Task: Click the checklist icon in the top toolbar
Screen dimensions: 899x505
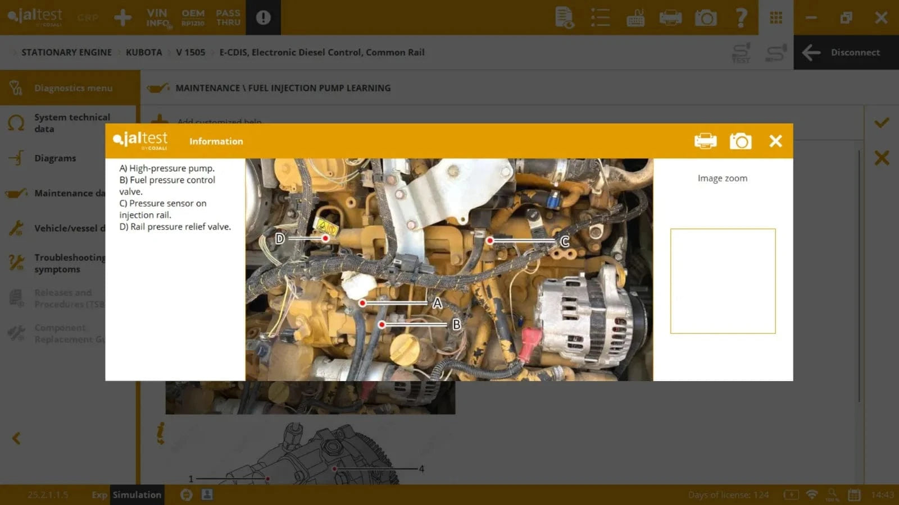Action: pyautogui.click(x=600, y=17)
